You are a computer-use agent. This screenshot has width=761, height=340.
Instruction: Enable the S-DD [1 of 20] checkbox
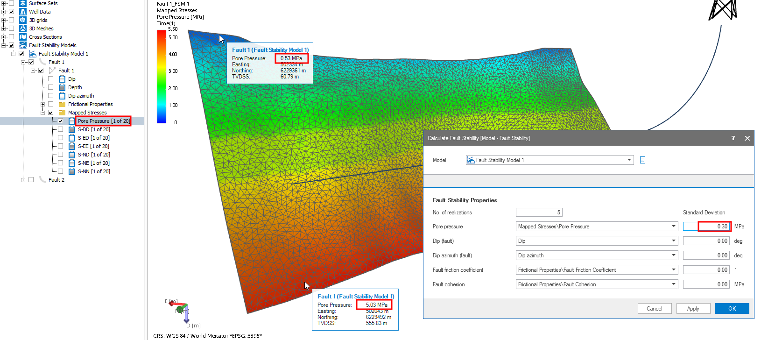pos(60,129)
